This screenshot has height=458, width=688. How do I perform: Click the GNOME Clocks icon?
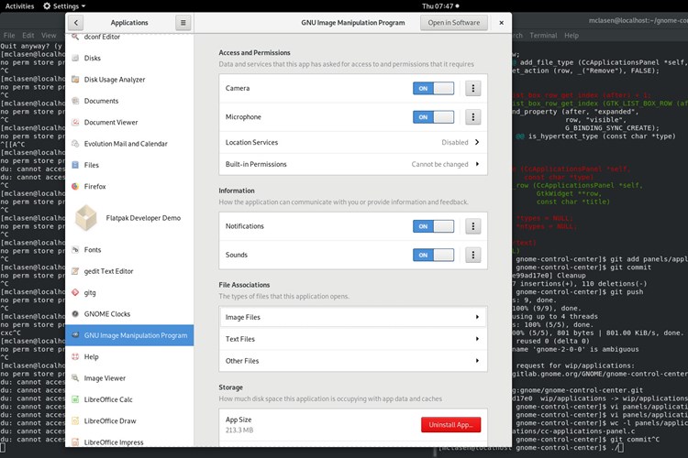click(75, 314)
